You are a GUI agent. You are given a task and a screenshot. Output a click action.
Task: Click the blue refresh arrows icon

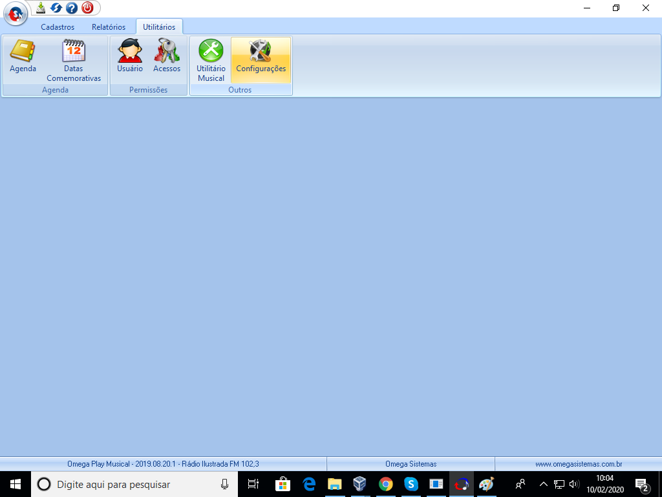[x=56, y=8]
